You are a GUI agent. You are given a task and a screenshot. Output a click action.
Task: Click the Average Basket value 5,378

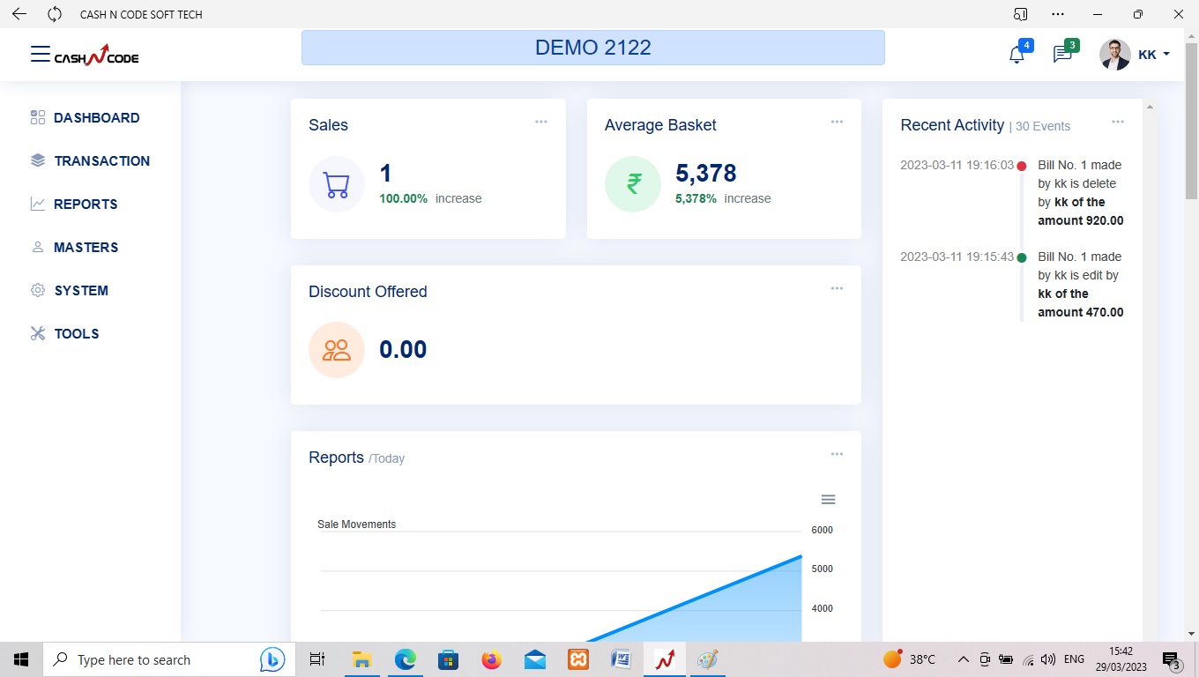point(706,173)
